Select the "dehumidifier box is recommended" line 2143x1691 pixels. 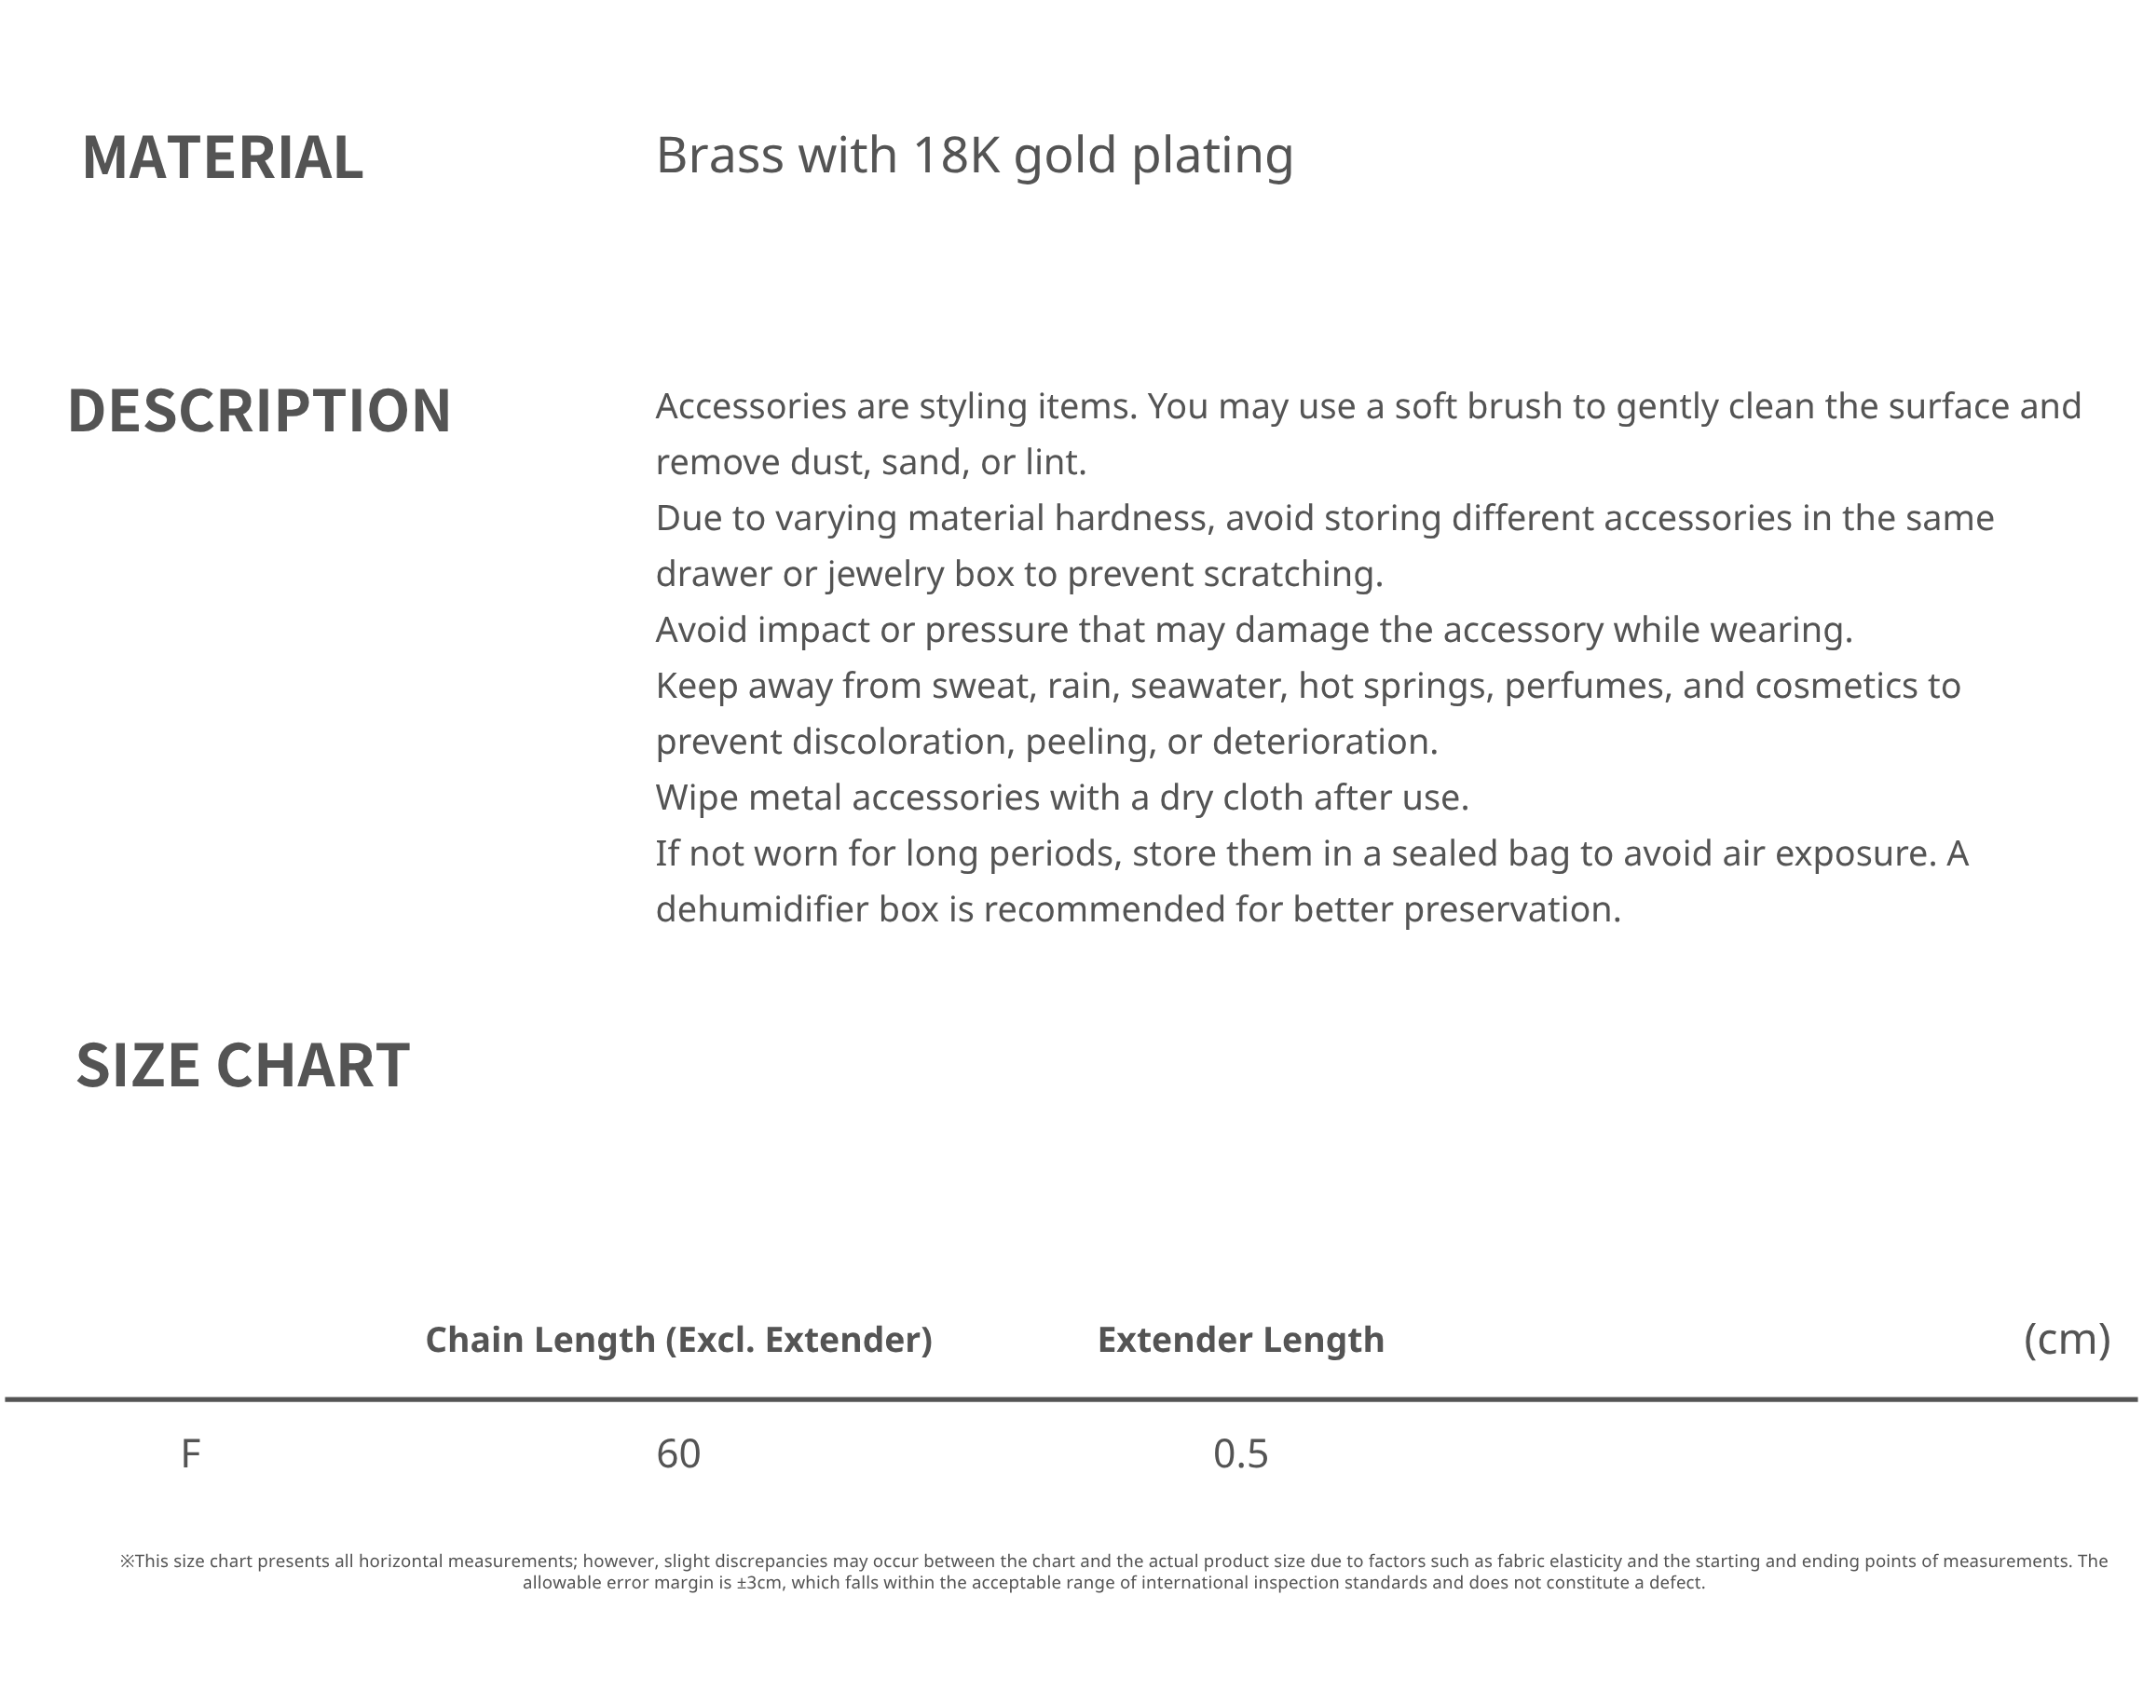[x=1139, y=910]
